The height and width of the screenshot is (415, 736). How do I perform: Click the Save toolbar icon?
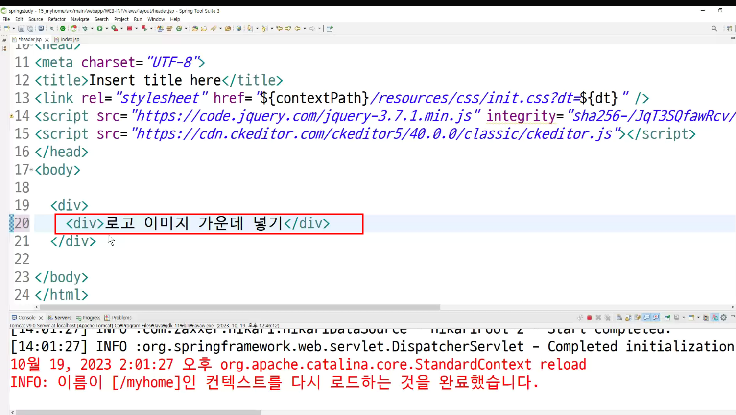click(x=21, y=29)
